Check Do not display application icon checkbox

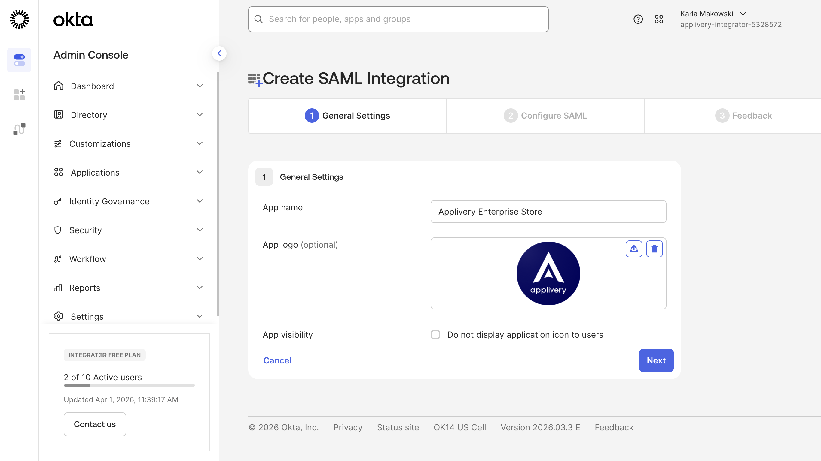[x=435, y=335]
